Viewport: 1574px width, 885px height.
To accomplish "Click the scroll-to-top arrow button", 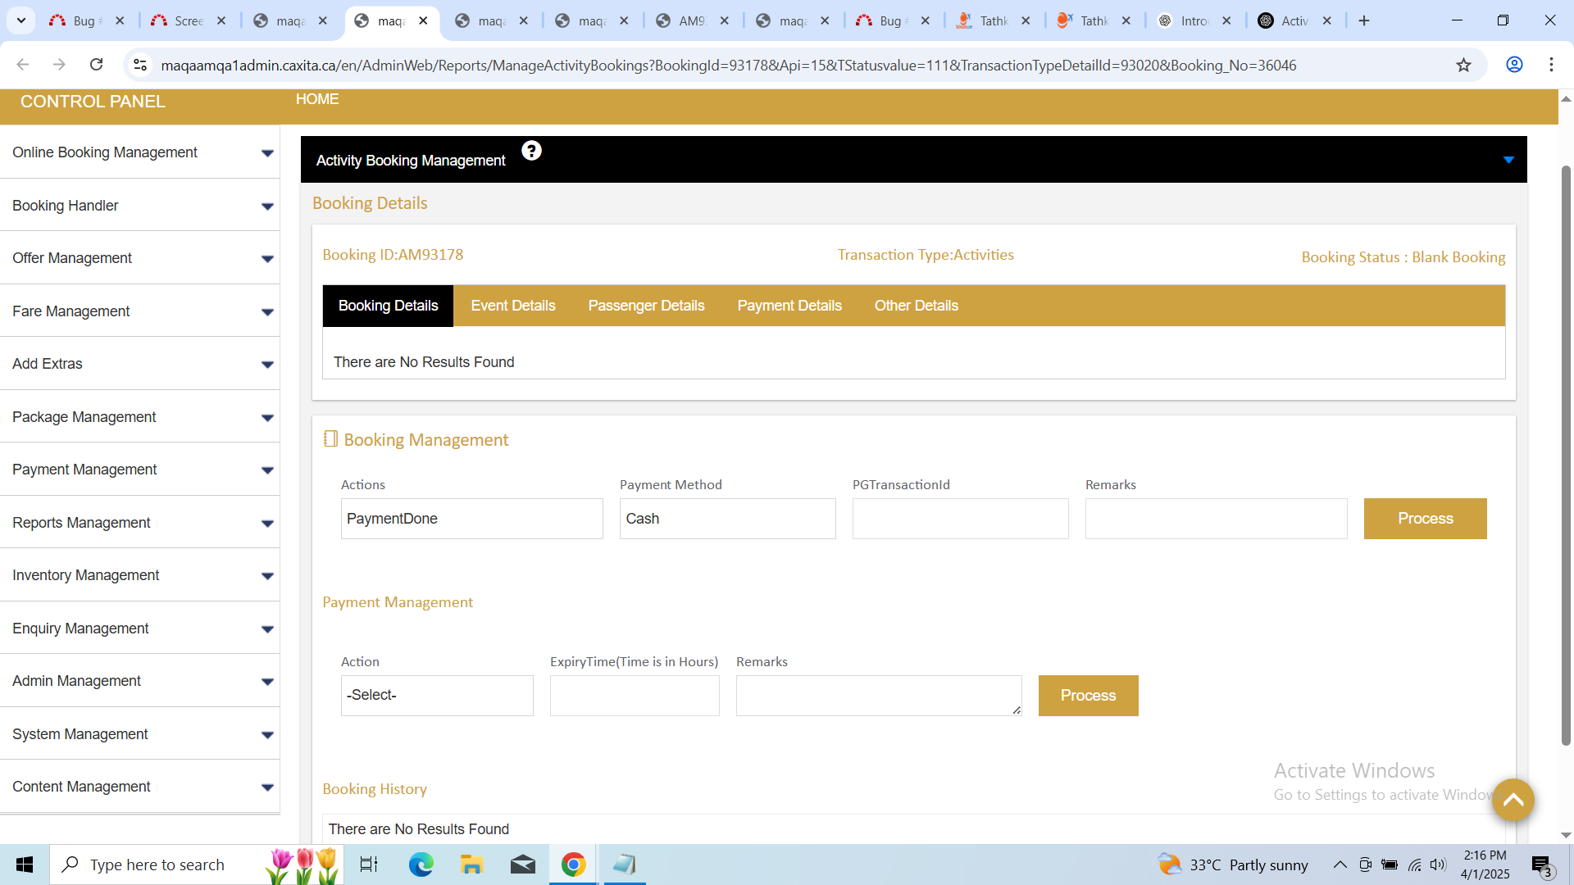I will (1513, 800).
